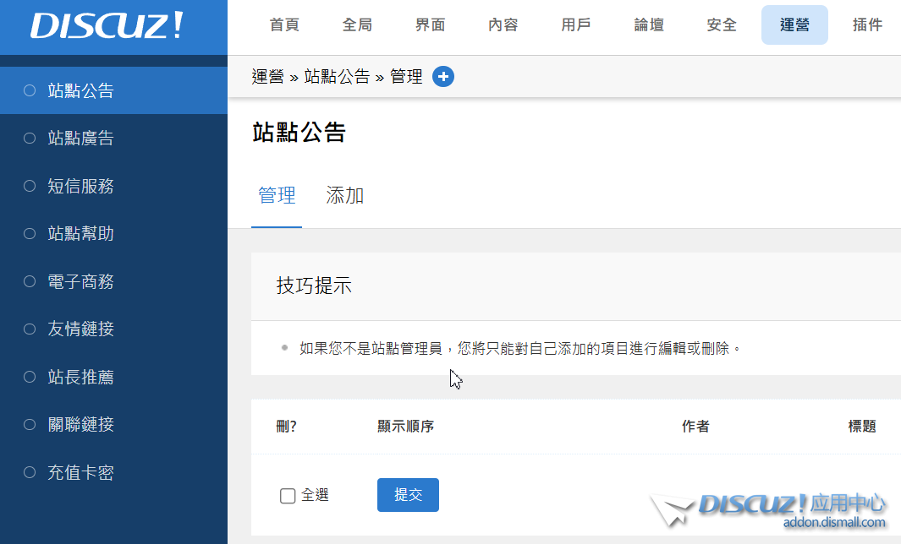Select 充值卡密 in the sidebar
This screenshot has height=544, width=901.
(x=80, y=473)
